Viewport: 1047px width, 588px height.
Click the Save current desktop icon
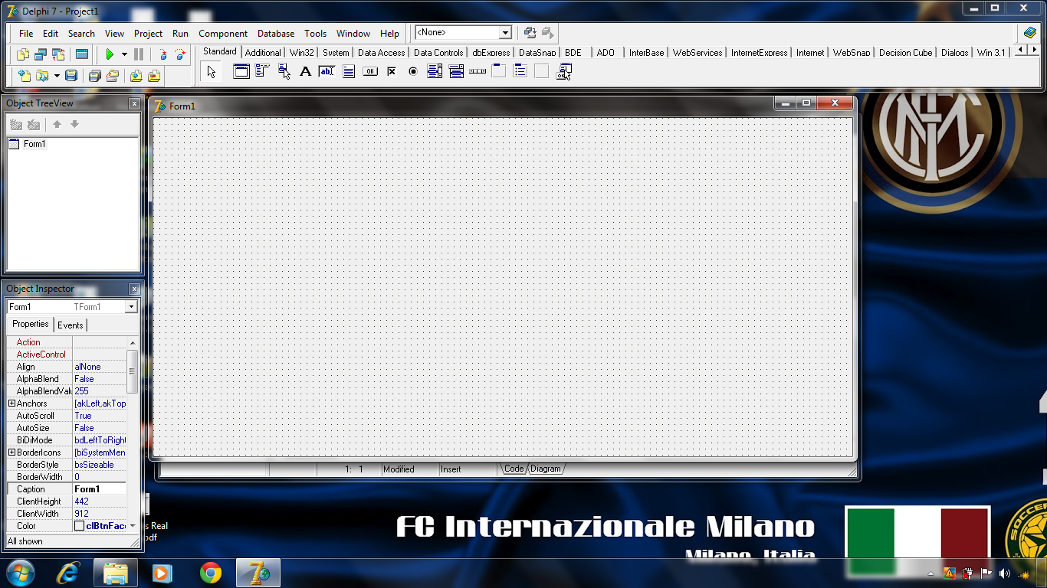click(530, 32)
